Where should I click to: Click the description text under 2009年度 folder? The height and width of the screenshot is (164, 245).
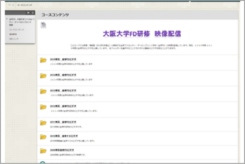tap(68, 155)
